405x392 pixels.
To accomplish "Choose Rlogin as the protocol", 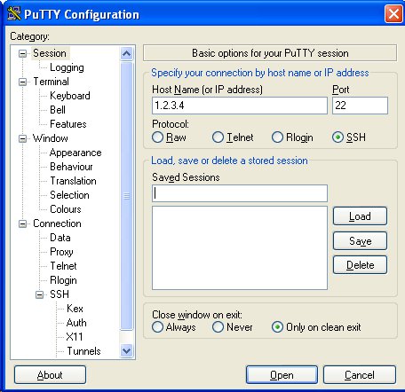I will (277, 137).
